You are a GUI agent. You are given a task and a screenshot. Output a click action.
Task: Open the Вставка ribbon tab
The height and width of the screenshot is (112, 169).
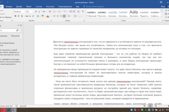tap(9, 6)
